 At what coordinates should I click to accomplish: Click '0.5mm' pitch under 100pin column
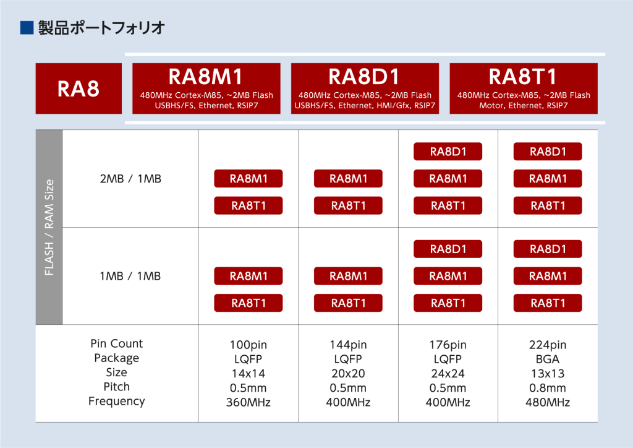249,388
